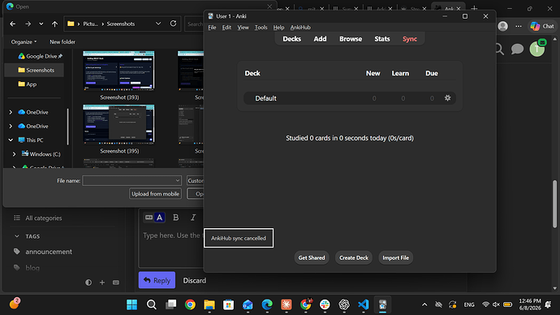The width and height of the screenshot is (560, 315).
Task: Go forward in the Open file dialog
Action: tap(28, 24)
